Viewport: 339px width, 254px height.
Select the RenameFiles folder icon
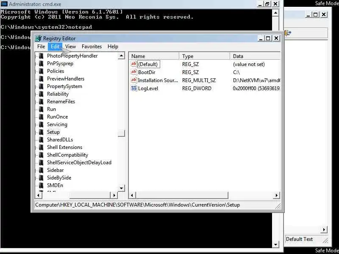pos(41,102)
